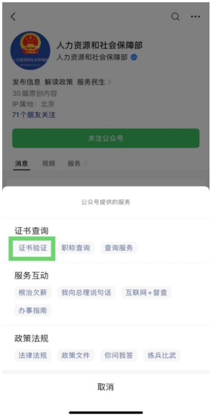Screen dimensions: 214x417
Task: Tap the back arrow icon
Action: [x=13, y=17]
